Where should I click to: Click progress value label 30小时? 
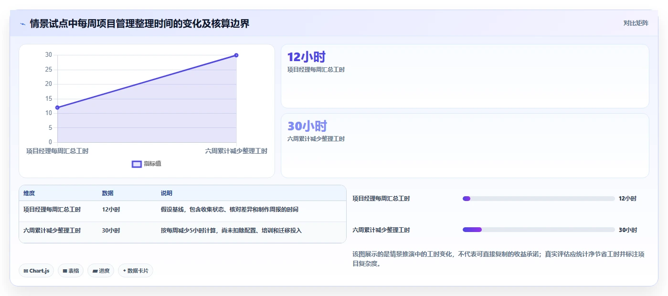click(x=628, y=230)
